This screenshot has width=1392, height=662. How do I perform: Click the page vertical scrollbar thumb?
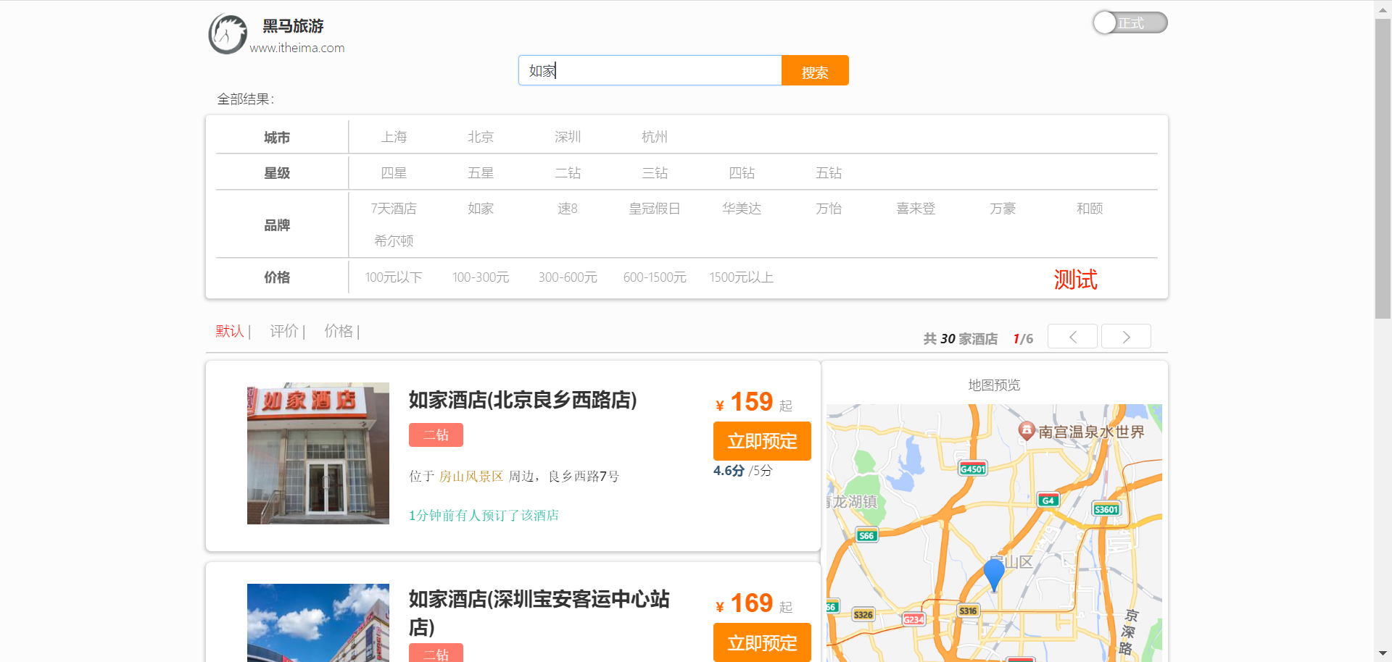[x=1383, y=168]
